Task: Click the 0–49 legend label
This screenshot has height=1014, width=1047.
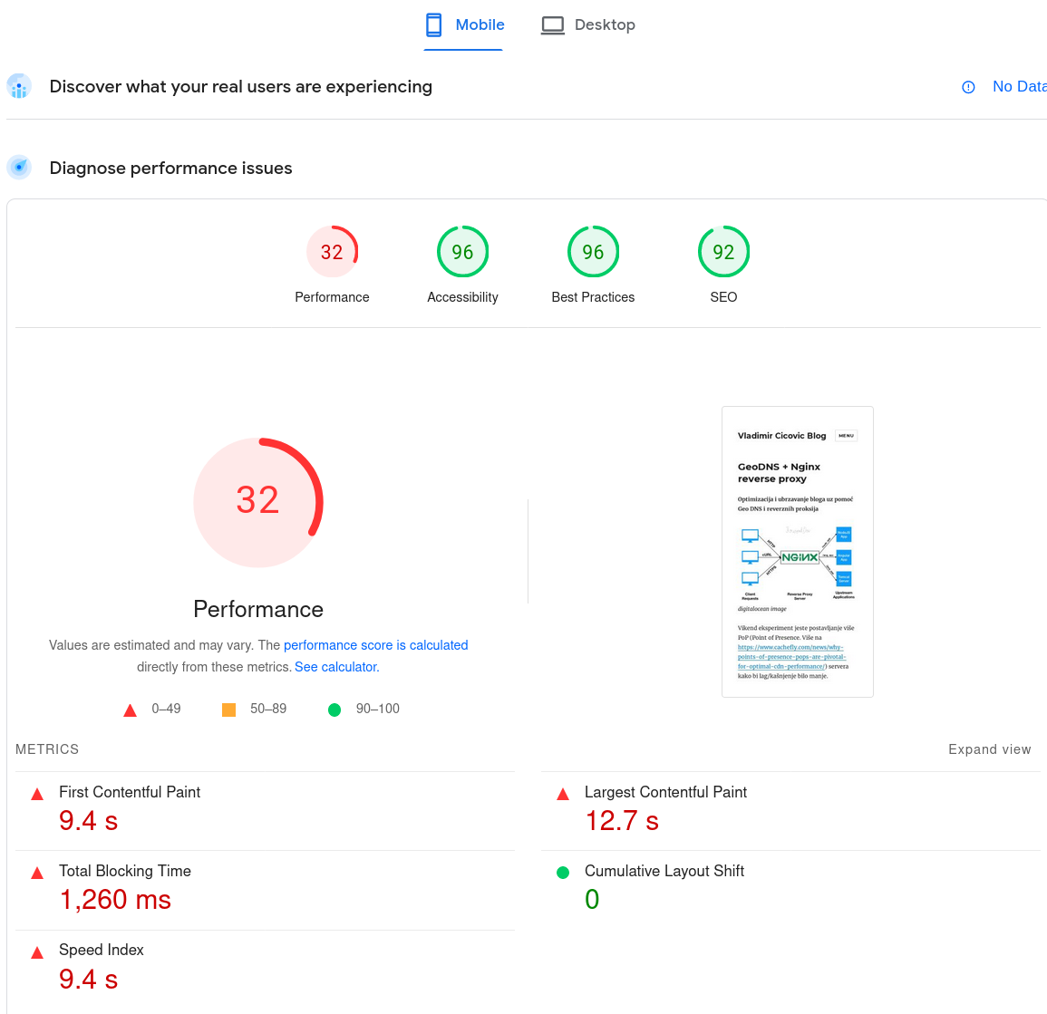Action: [x=166, y=709]
